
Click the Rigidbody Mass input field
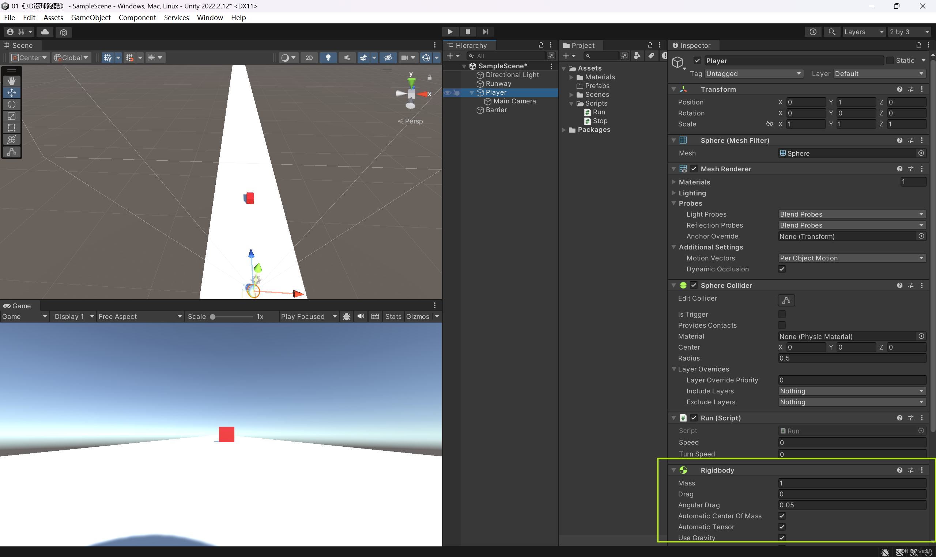(x=851, y=483)
